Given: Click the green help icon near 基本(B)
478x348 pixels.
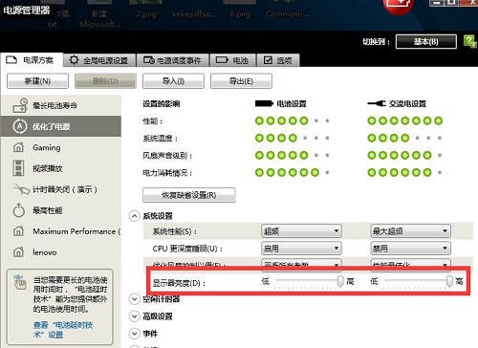Looking at the screenshot, I should pyautogui.click(x=470, y=41).
